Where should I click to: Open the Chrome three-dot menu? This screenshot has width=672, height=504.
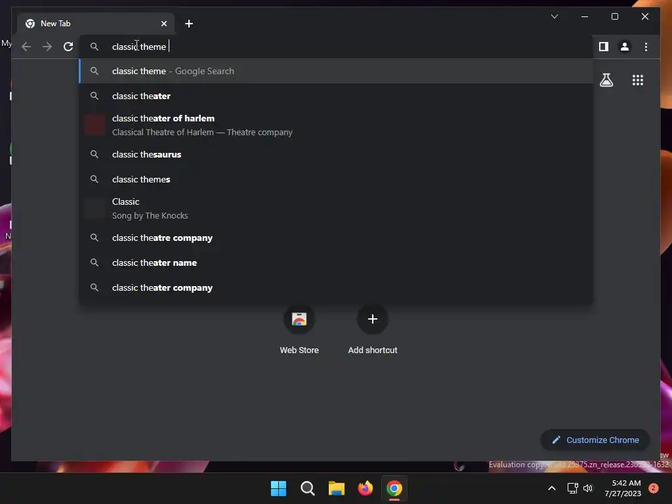point(646,47)
